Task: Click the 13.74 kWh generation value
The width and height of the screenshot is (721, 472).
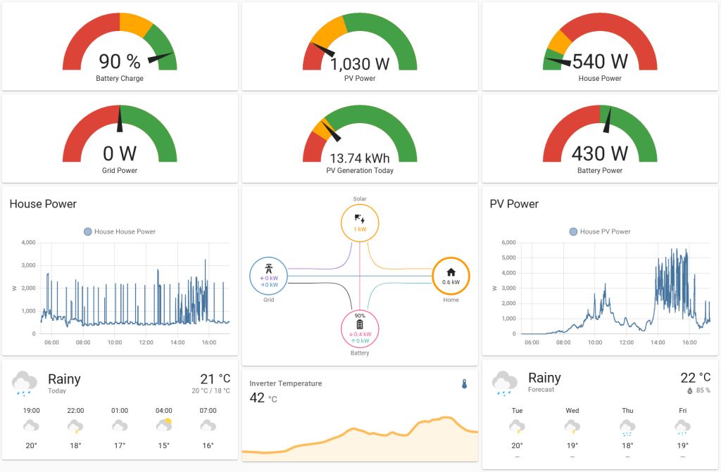Action: (x=360, y=158)
